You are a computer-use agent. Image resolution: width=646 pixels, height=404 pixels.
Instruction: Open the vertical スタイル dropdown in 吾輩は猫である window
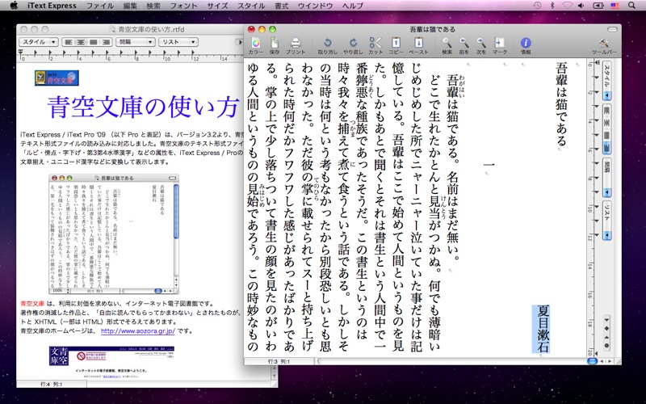click(x=607, y=82)
